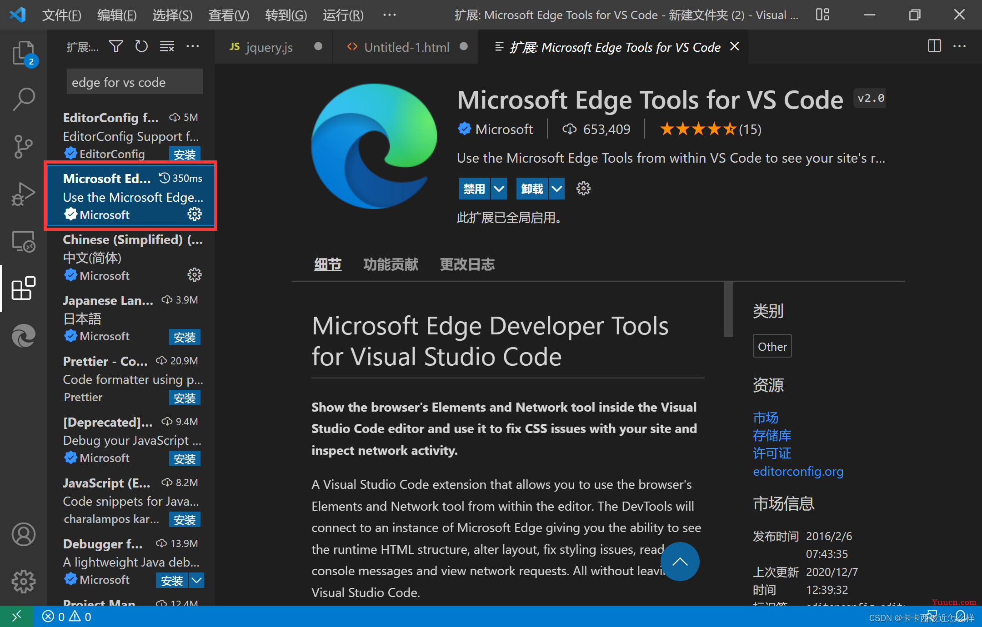Open the Run and Debug view
This screenshot has height=627, width=982.
pyautogui.click(x=24, y=194)
